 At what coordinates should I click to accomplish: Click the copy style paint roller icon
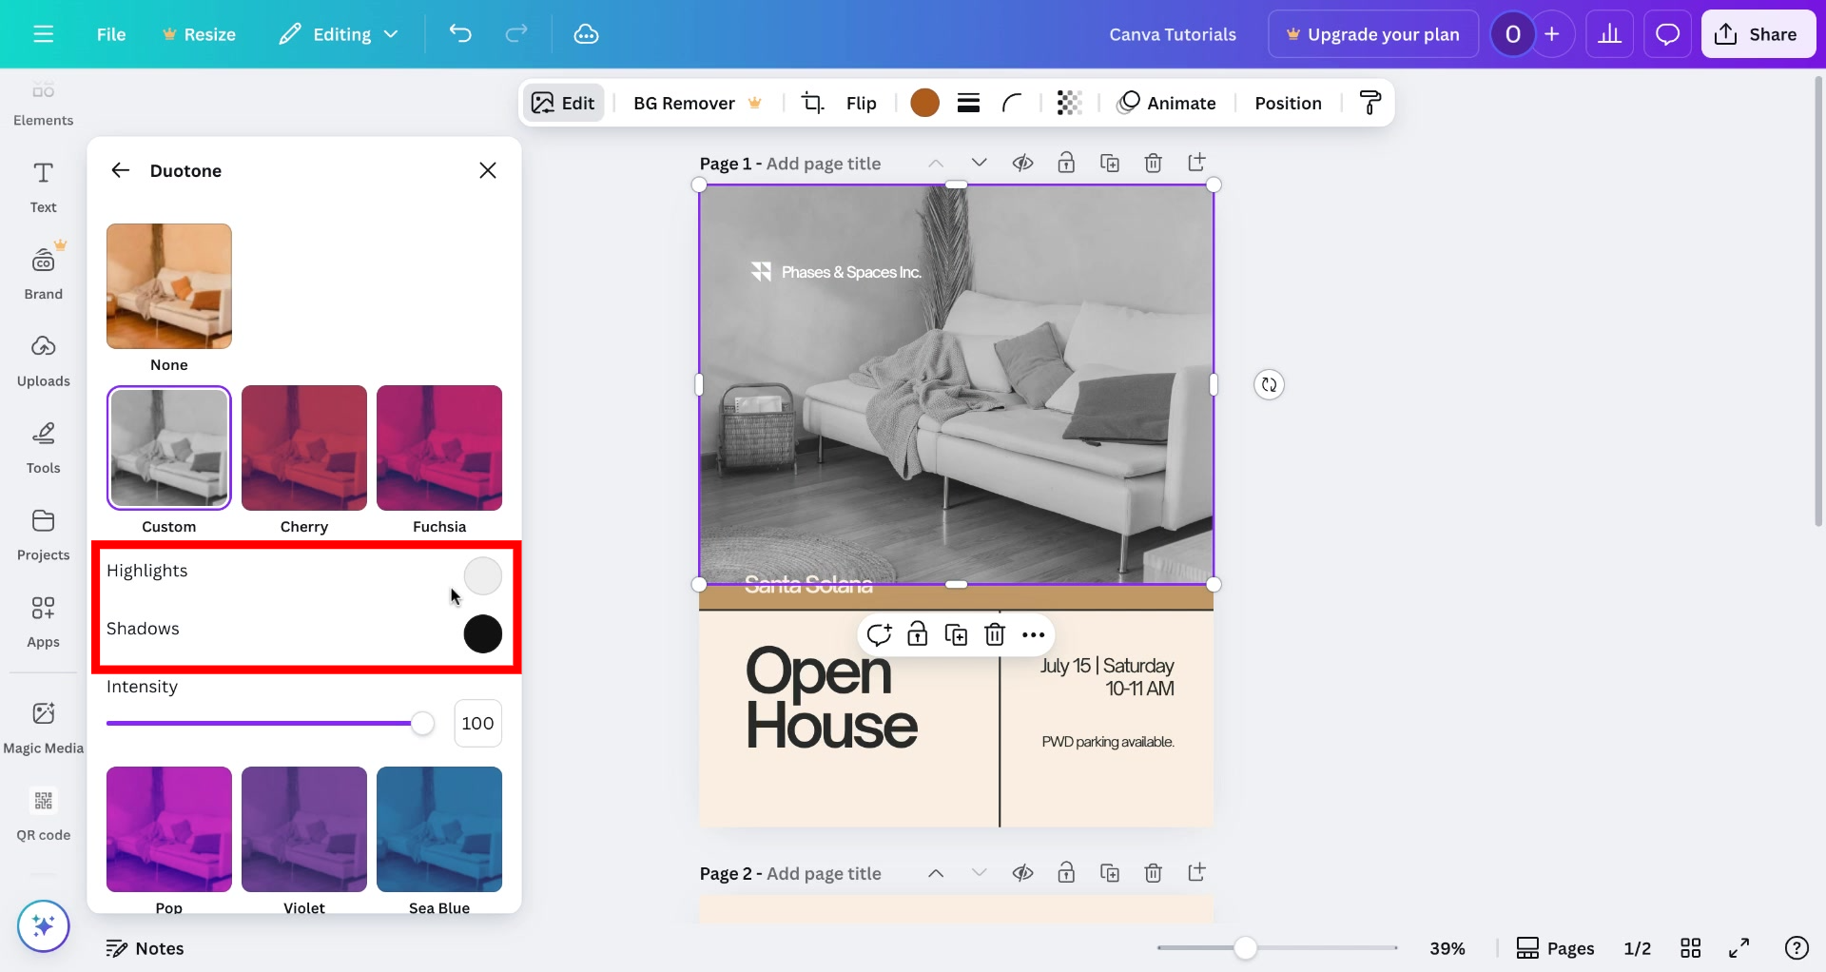(x=1369, y=103)
